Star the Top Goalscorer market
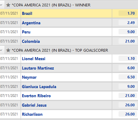Image resolution: width=138 pixels, height=120 pixels. (x=8, y=50)
